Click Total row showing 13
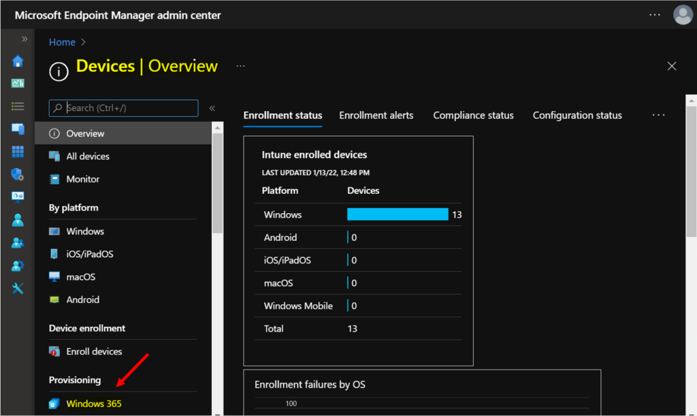697x416 pixels. (x=358, y=328)
